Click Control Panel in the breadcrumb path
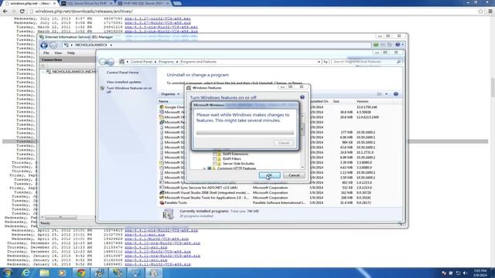495x278 pixels. [x=142, y=62]
